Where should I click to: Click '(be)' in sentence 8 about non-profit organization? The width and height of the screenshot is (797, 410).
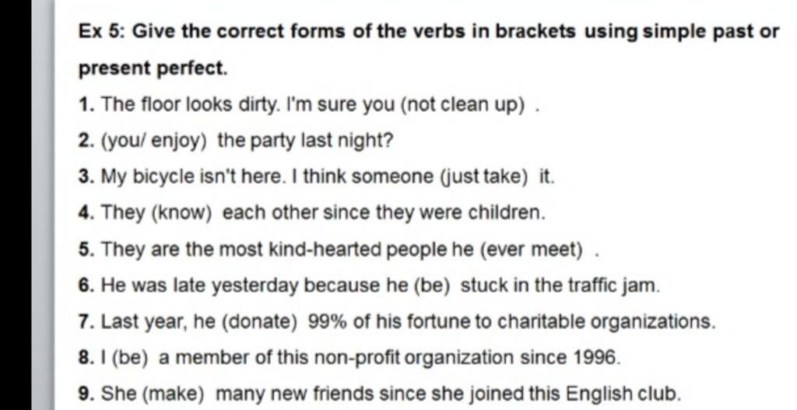[130, 358]
